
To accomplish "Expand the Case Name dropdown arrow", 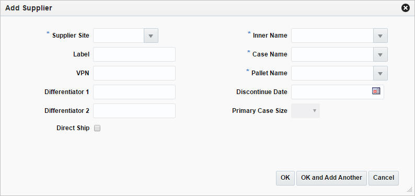I will (x=381, y=54).
